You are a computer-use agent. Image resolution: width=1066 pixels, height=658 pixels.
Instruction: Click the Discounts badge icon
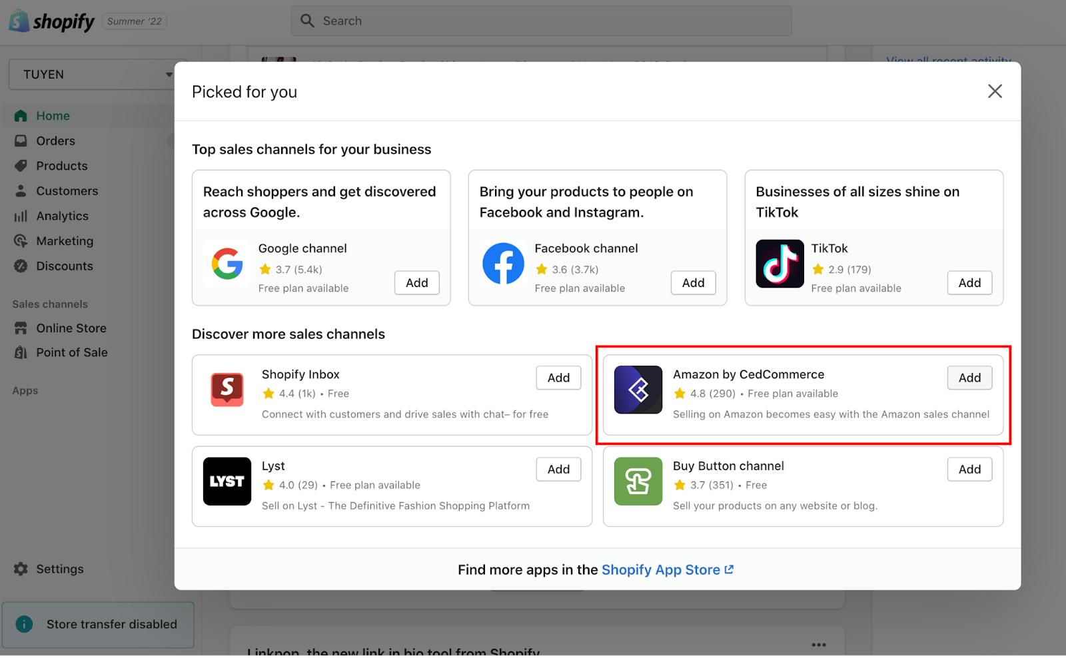[x=21, y=266]
